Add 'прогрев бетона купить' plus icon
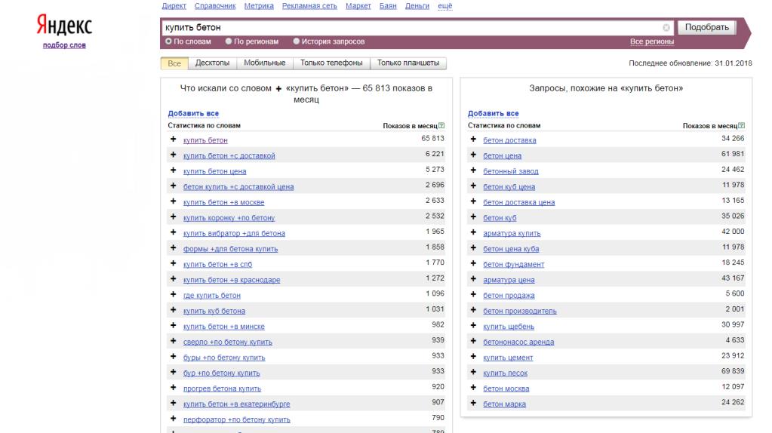The image size is (772, 433). (x=174, y=388)
